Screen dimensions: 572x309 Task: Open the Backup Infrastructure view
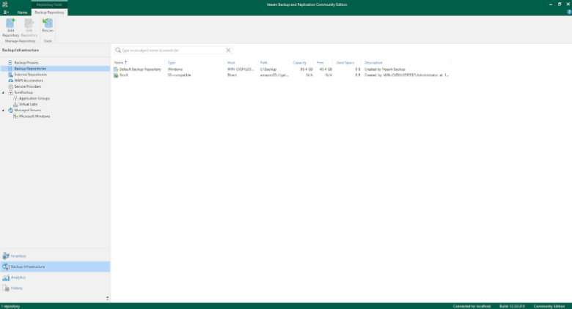pos(55,267)
